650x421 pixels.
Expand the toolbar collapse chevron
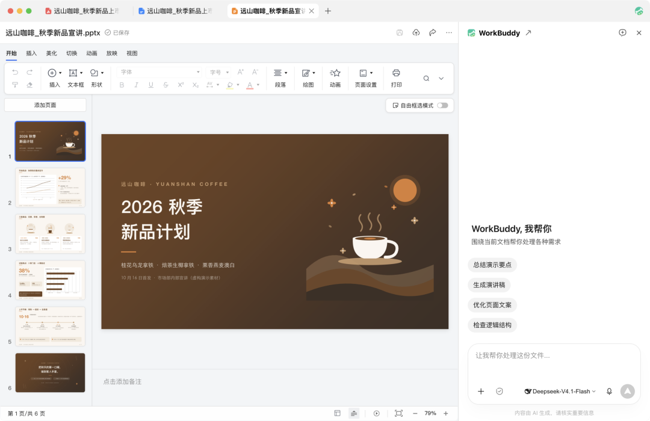[441, 78]
